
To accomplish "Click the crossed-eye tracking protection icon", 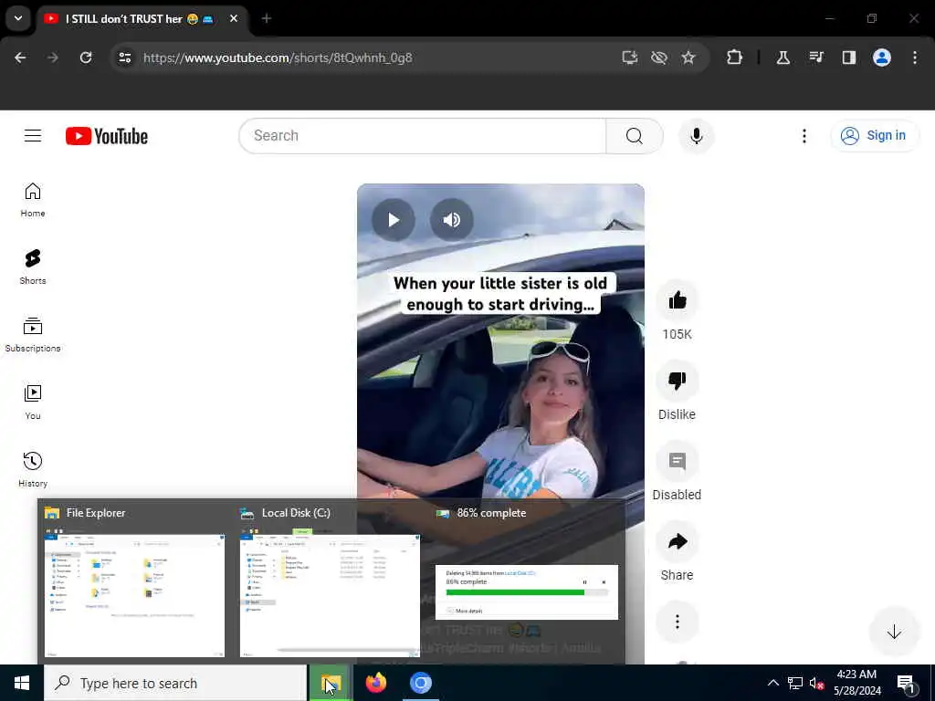I will [x=659, y=58].
